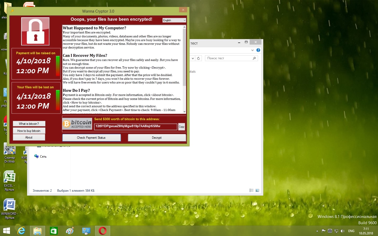Click the 'Can I Recover My Files?' heading
This screenshot has height=236, width=378.
coord(85,56)
